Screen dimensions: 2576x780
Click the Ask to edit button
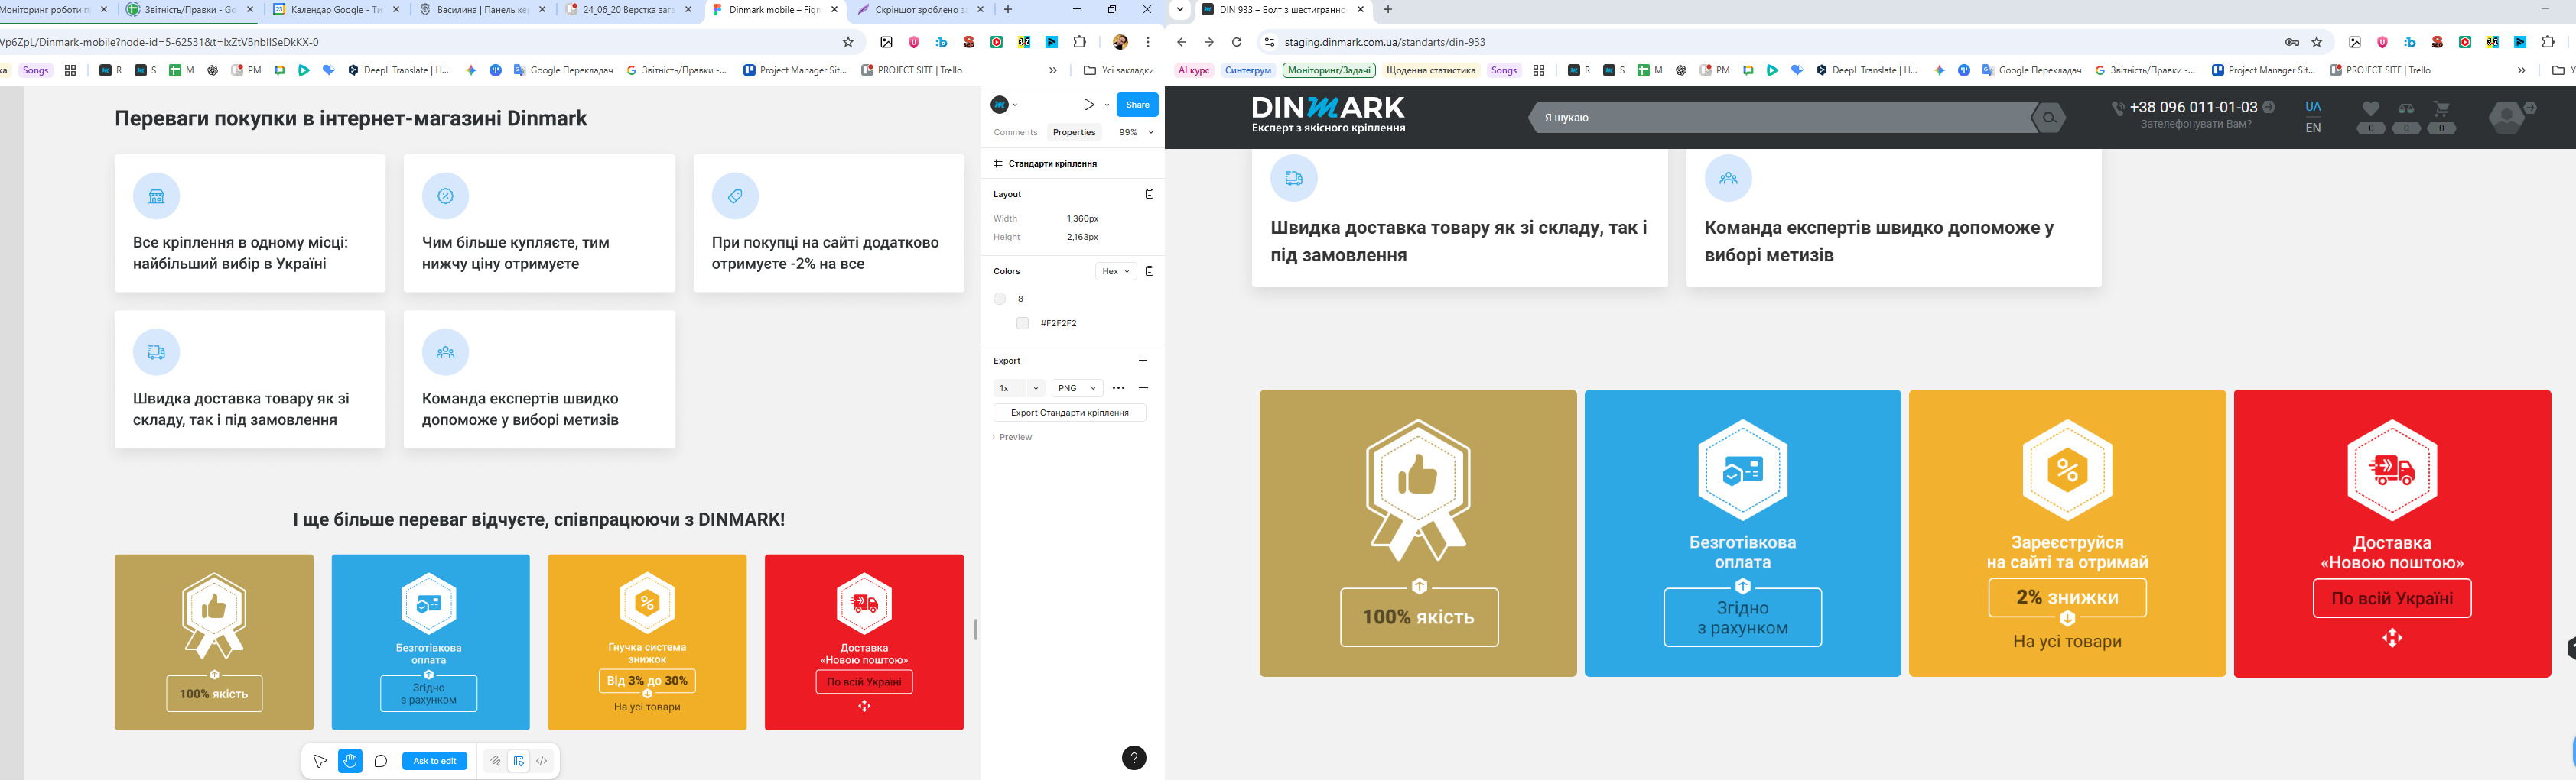click(434, 761)
